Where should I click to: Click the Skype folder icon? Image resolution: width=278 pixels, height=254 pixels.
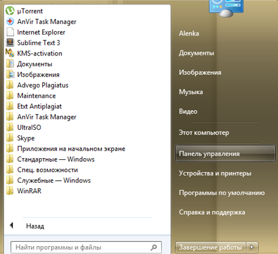(10, 138)
